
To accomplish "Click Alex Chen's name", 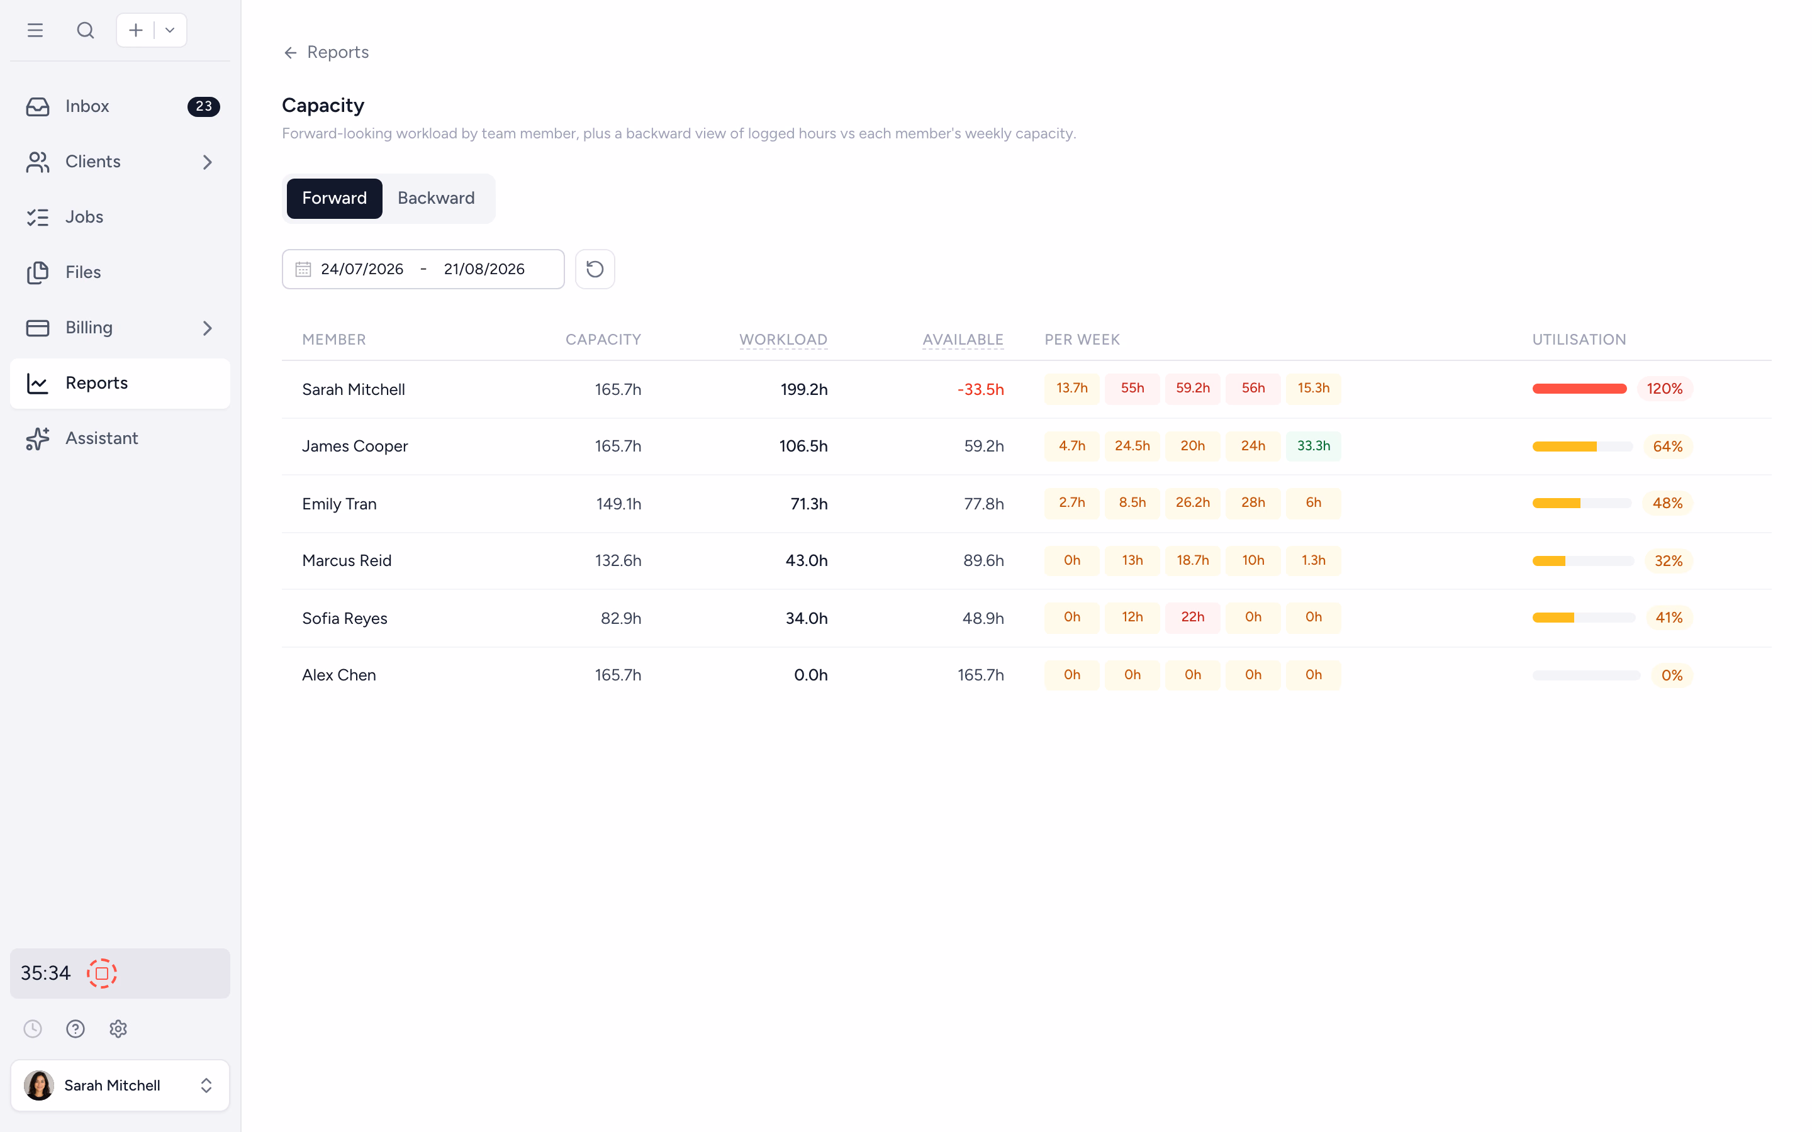I will 338,675.
